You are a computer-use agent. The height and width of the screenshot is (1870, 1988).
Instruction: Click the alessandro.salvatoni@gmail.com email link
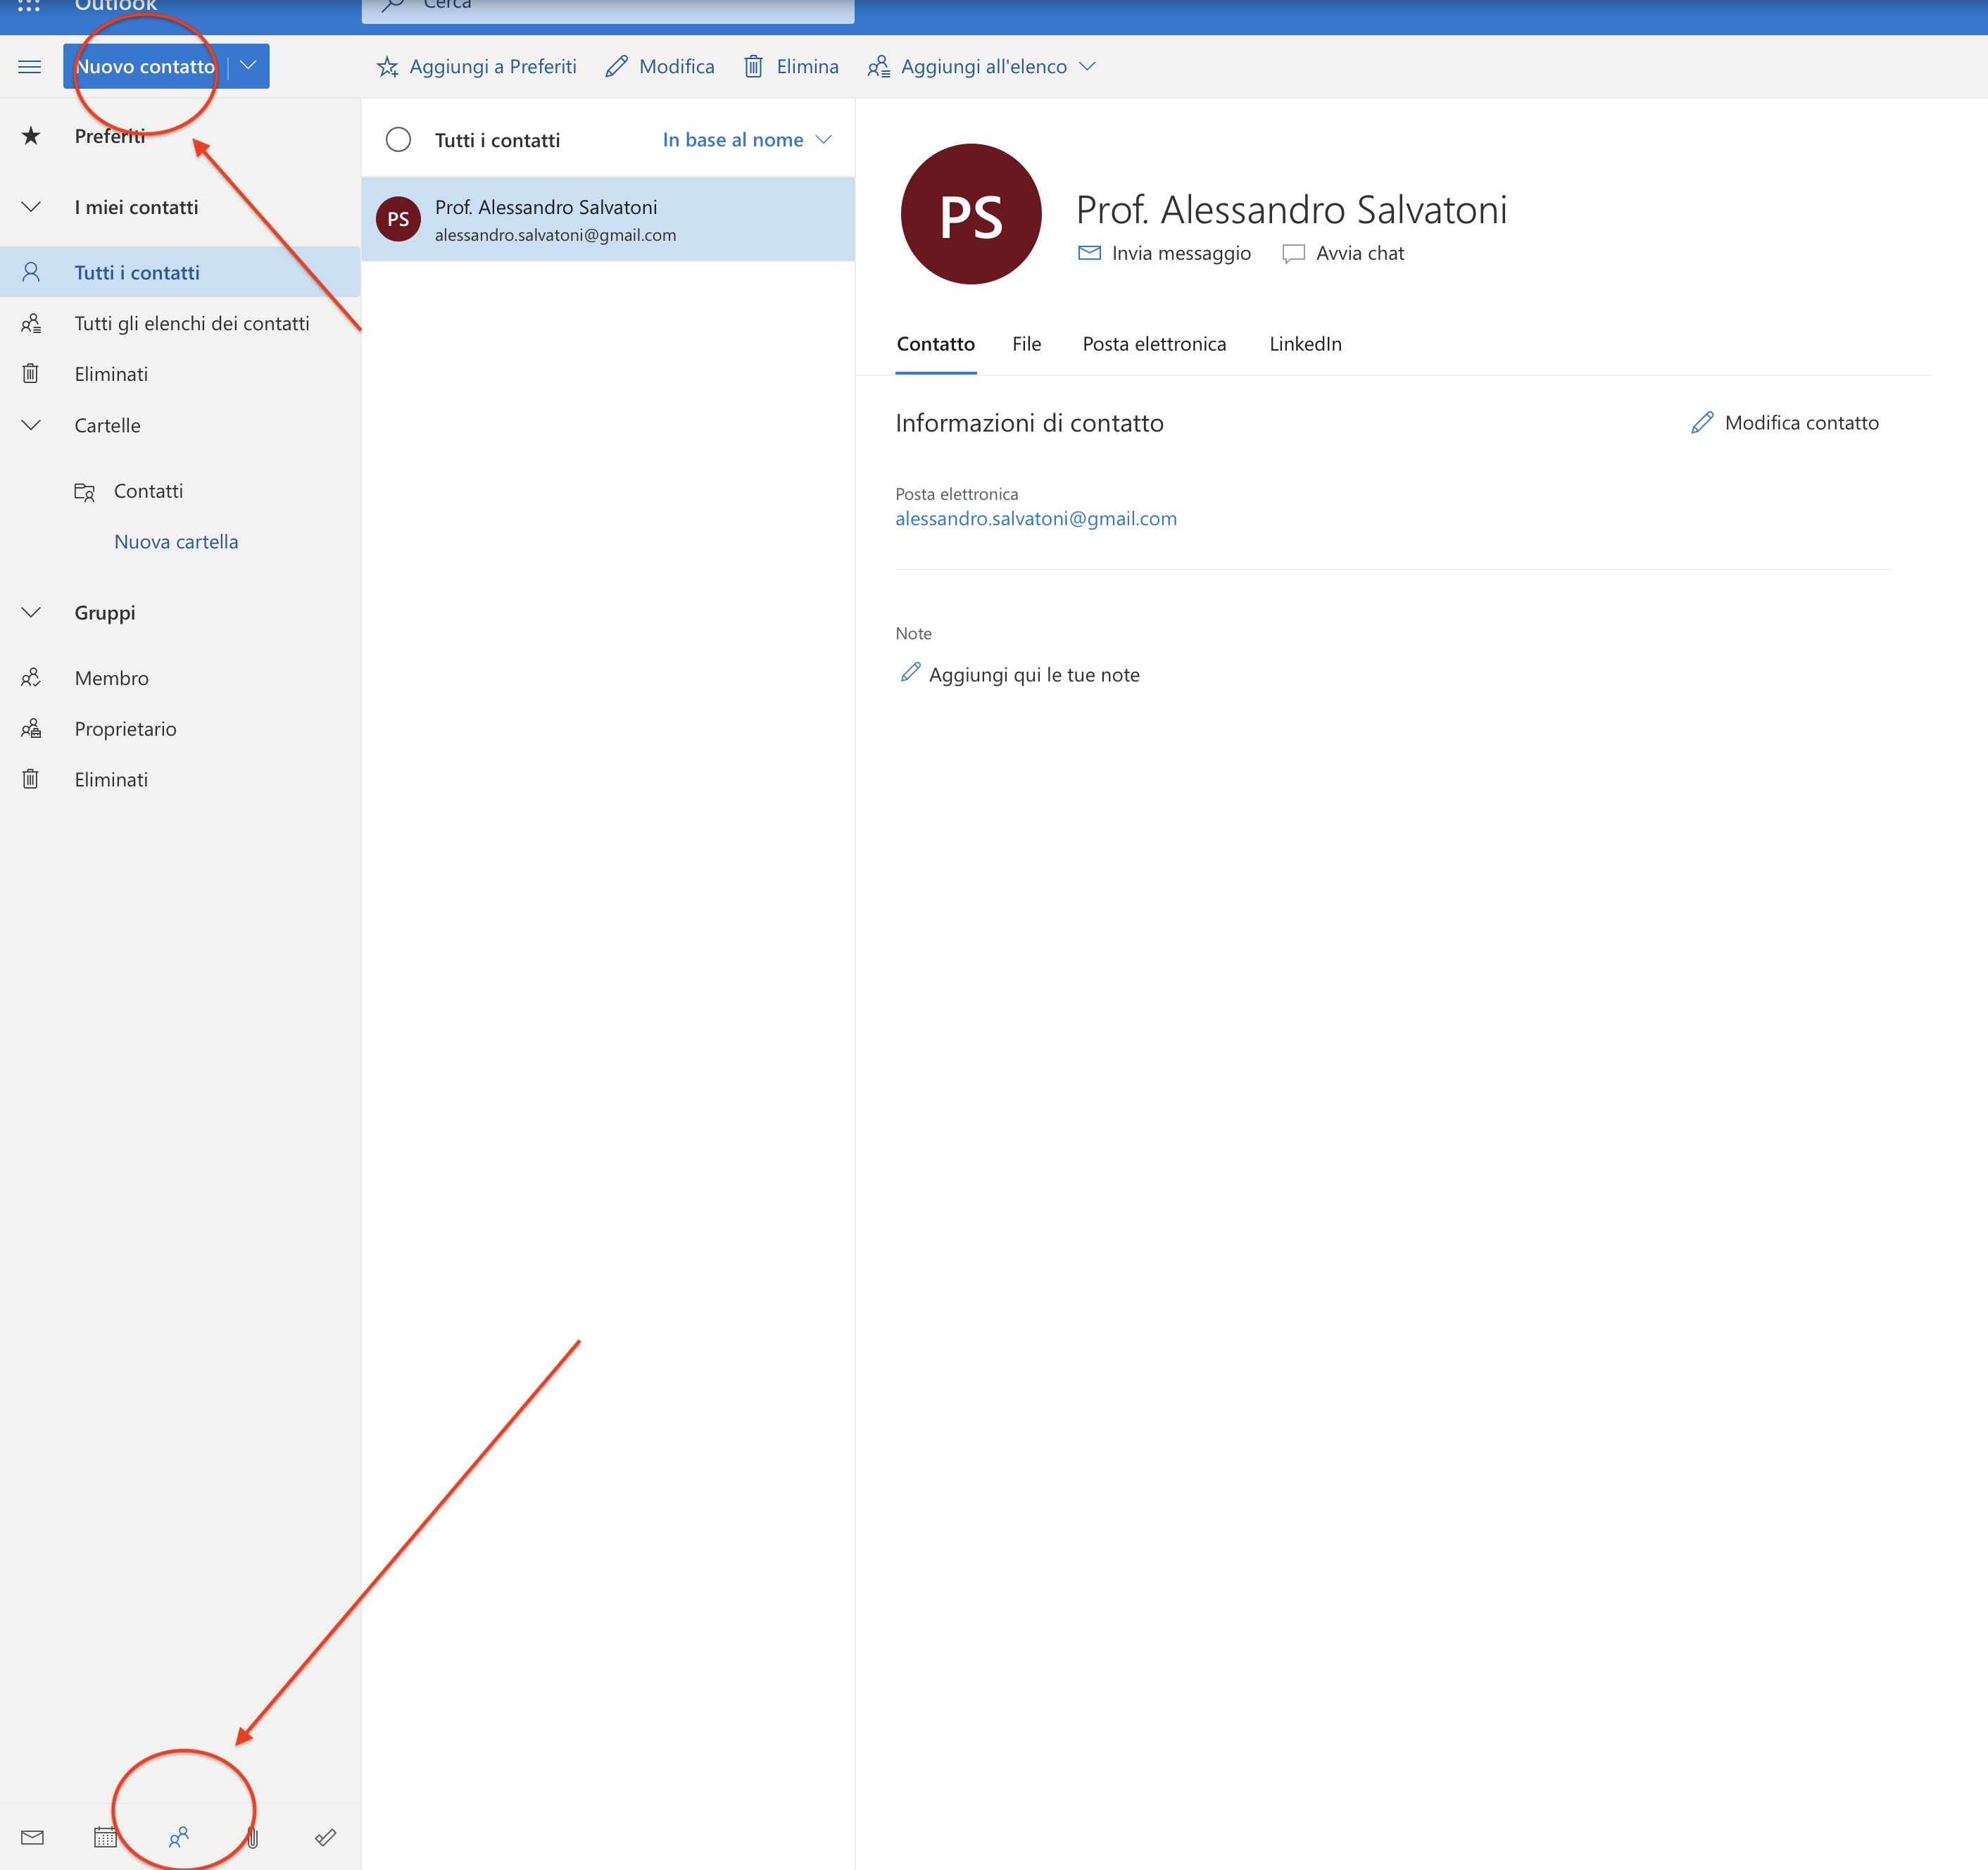(x=1035, y=518)
